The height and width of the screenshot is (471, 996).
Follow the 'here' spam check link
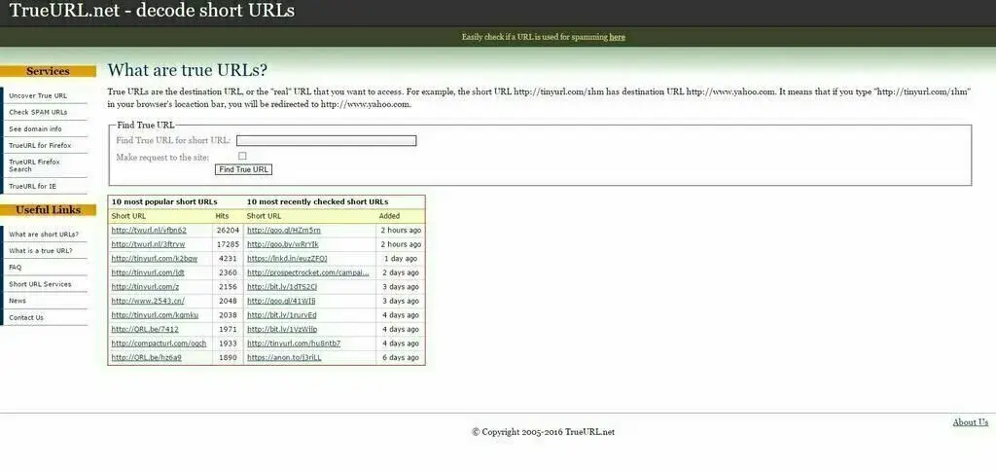point(617,37)
